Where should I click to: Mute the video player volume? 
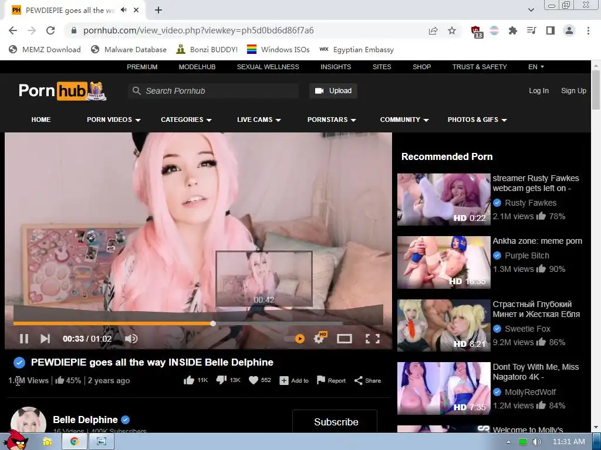pos(131,339)
